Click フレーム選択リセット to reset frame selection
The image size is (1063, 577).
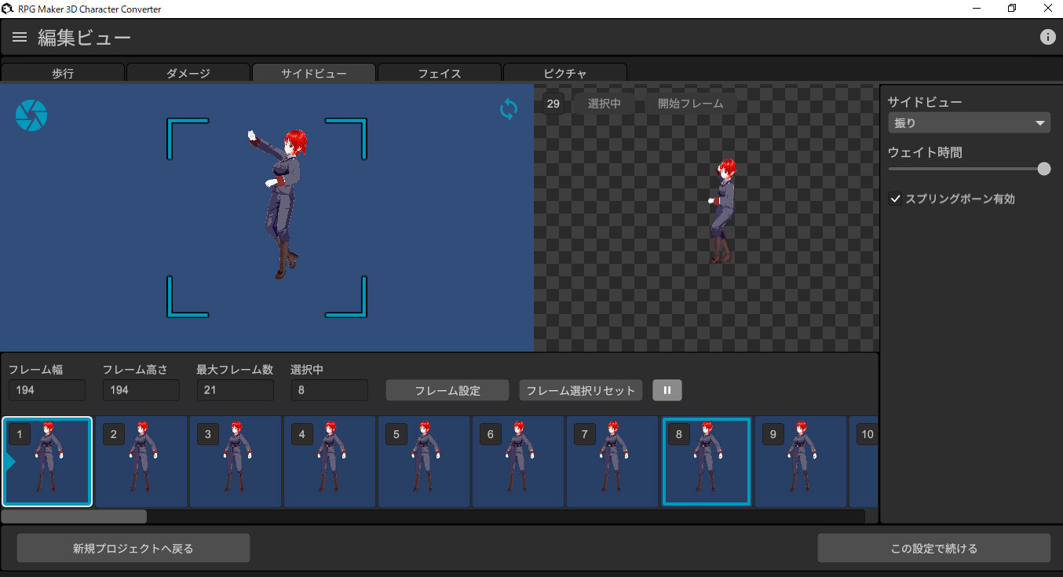580,390
